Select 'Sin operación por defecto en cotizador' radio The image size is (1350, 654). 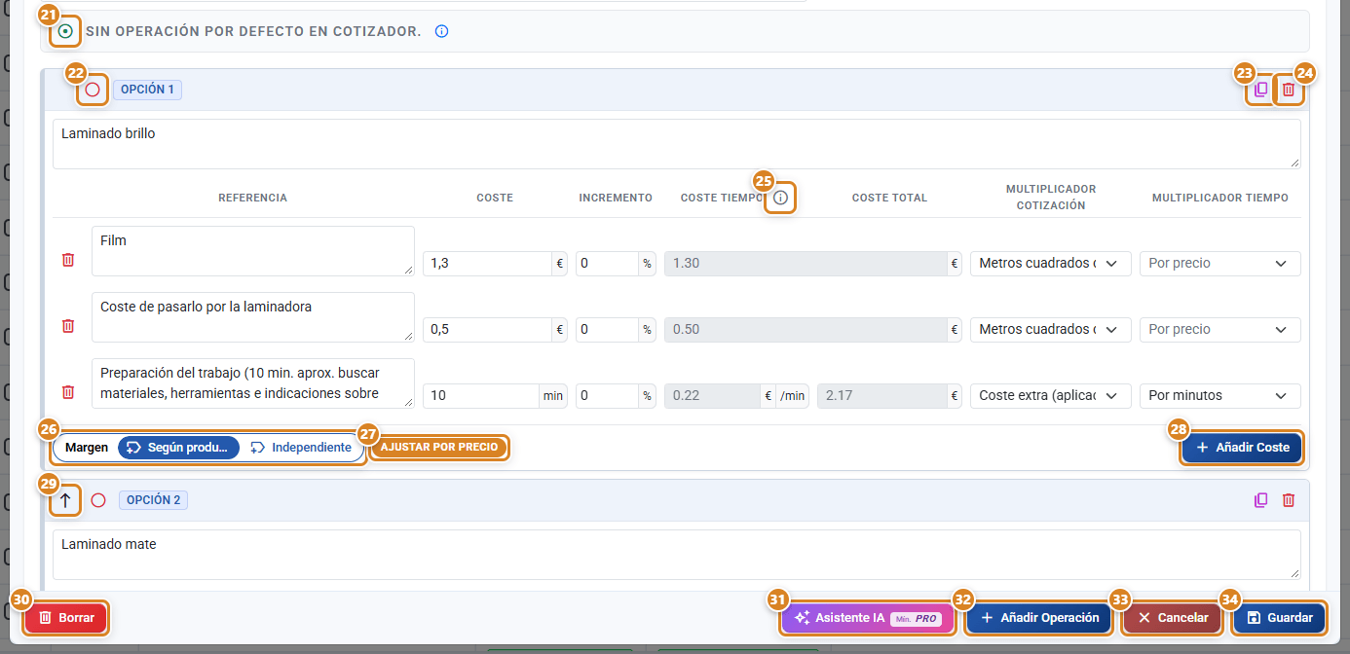point(65,31)
